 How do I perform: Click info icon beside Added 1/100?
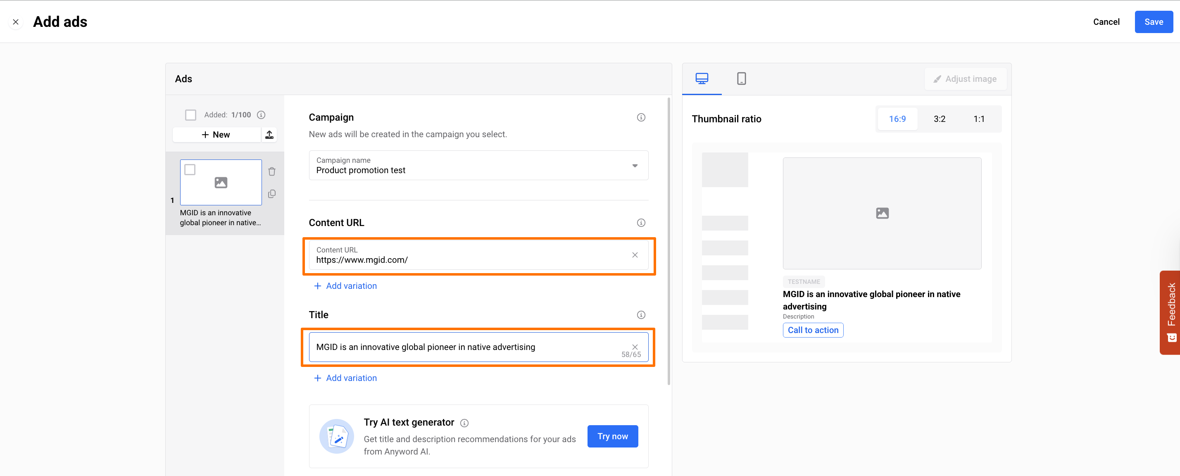click(x=261, y=114)
